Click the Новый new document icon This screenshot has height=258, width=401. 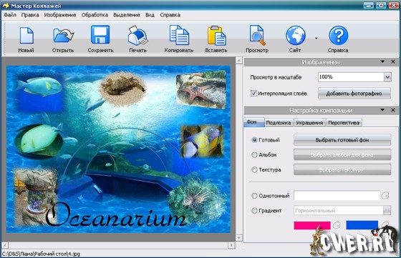(26, 36)
